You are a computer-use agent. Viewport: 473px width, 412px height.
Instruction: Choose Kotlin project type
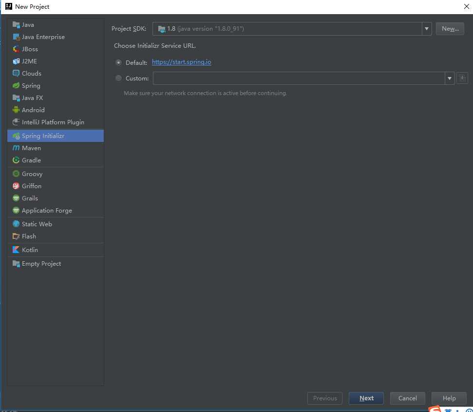click(56, 250)
